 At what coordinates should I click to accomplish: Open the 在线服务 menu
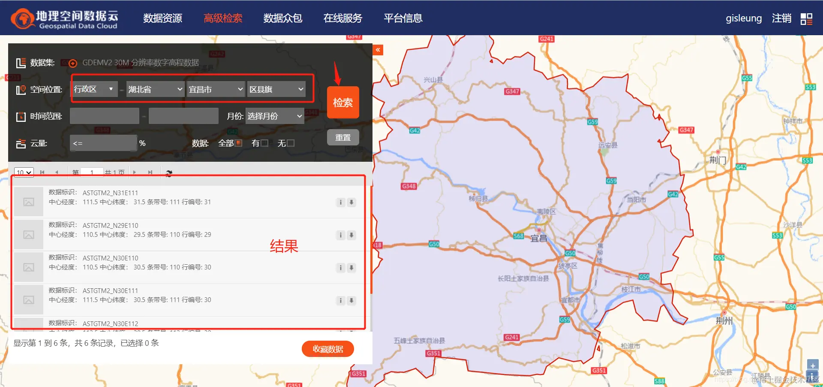click(x=343, y=18)
